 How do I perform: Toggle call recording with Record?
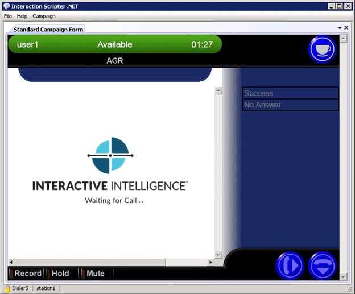pyautogui.click(x=27, y=274)
